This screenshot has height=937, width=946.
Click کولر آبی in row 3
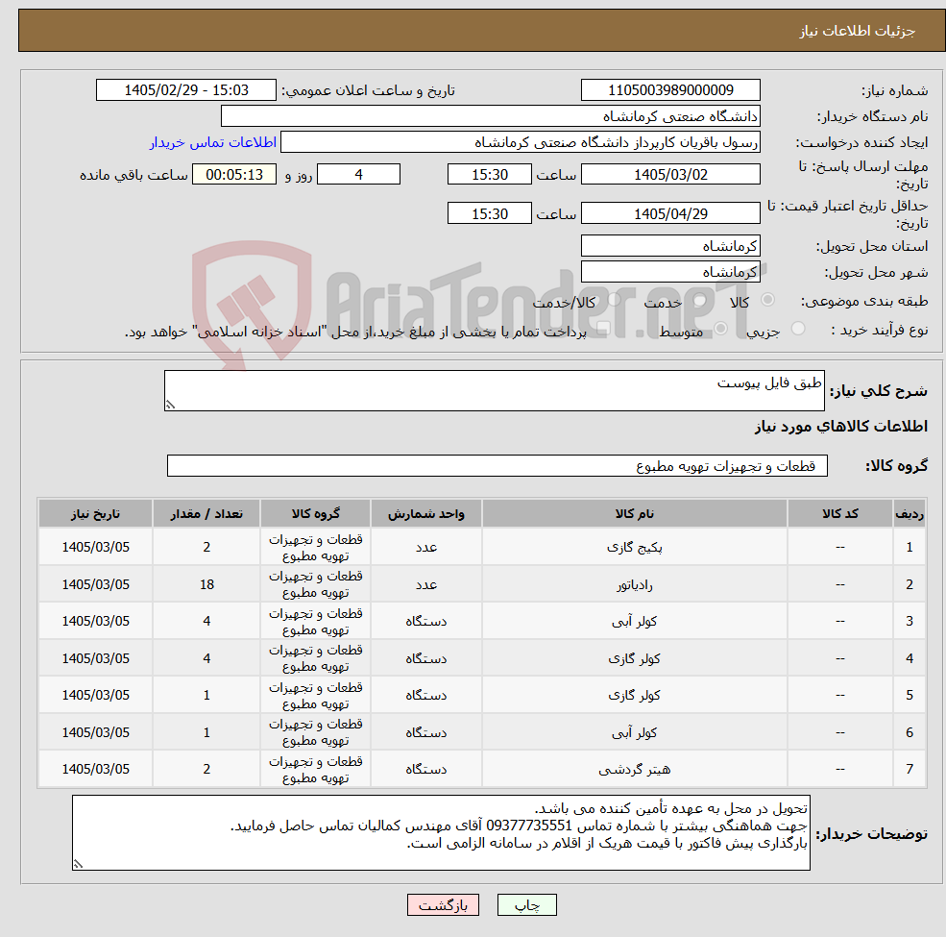(635, 621)
